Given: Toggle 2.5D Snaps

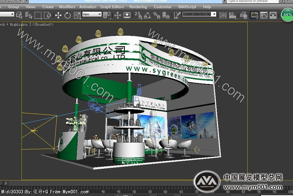Looking at the screenshot, I should 138,15.
